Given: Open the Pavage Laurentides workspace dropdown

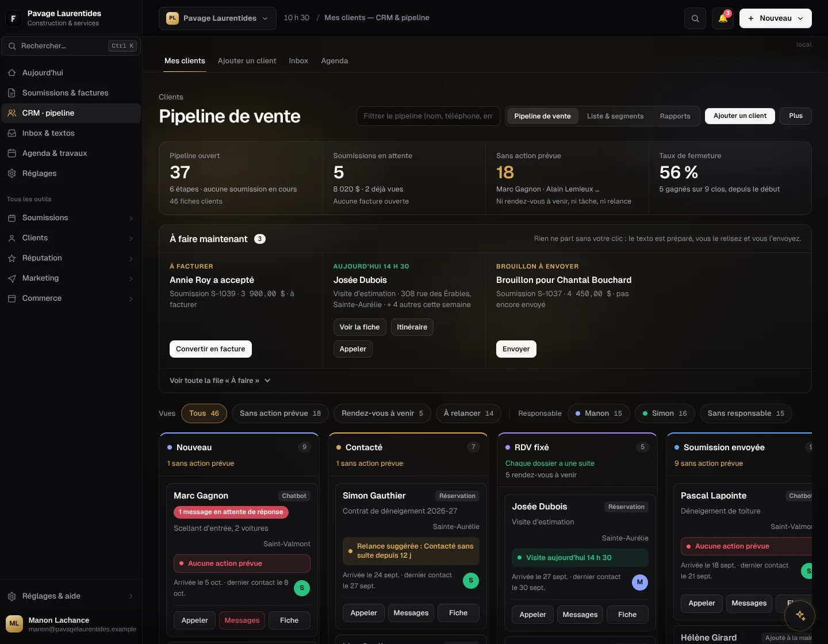Looking at the screenshot, I should [x=217, y=18].
